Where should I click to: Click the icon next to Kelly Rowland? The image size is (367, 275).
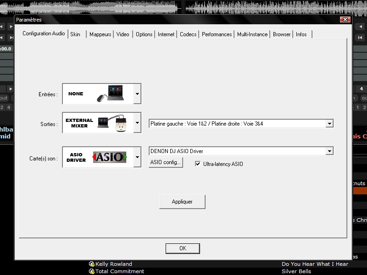pyautogui.click(x=92, y=264)
